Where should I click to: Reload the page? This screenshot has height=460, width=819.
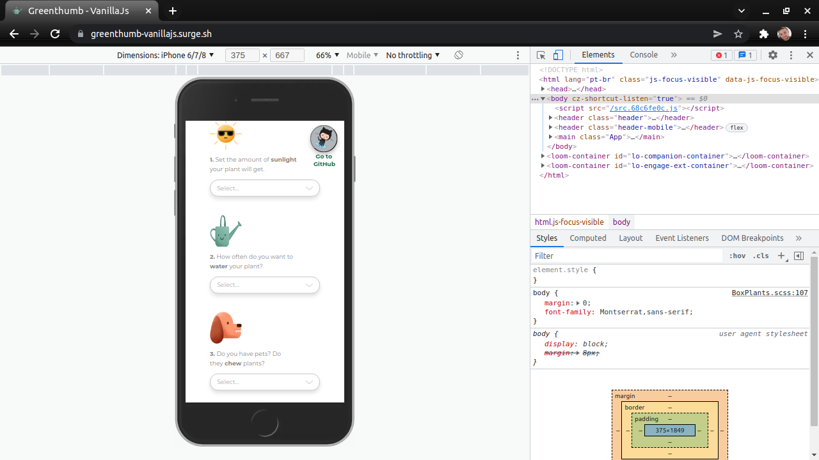tap(55, 34)
